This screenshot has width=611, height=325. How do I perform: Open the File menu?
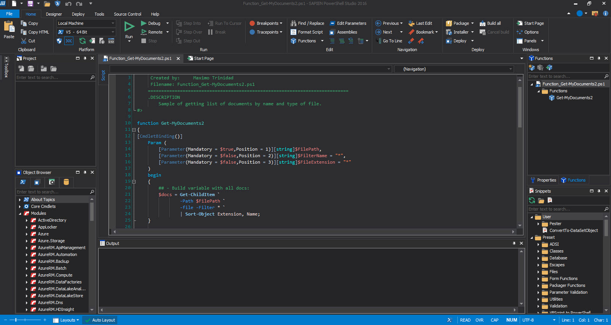10,14
